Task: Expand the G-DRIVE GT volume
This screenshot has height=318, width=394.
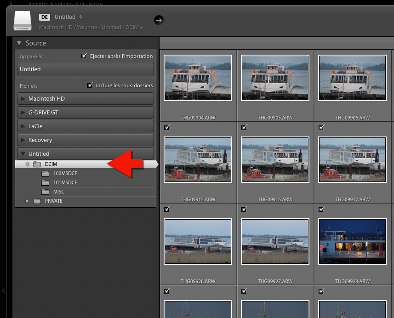Action: coord(23,112)
